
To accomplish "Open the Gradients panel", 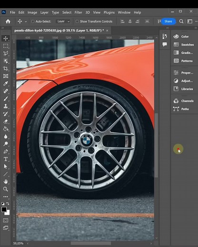I will point(183,53).
